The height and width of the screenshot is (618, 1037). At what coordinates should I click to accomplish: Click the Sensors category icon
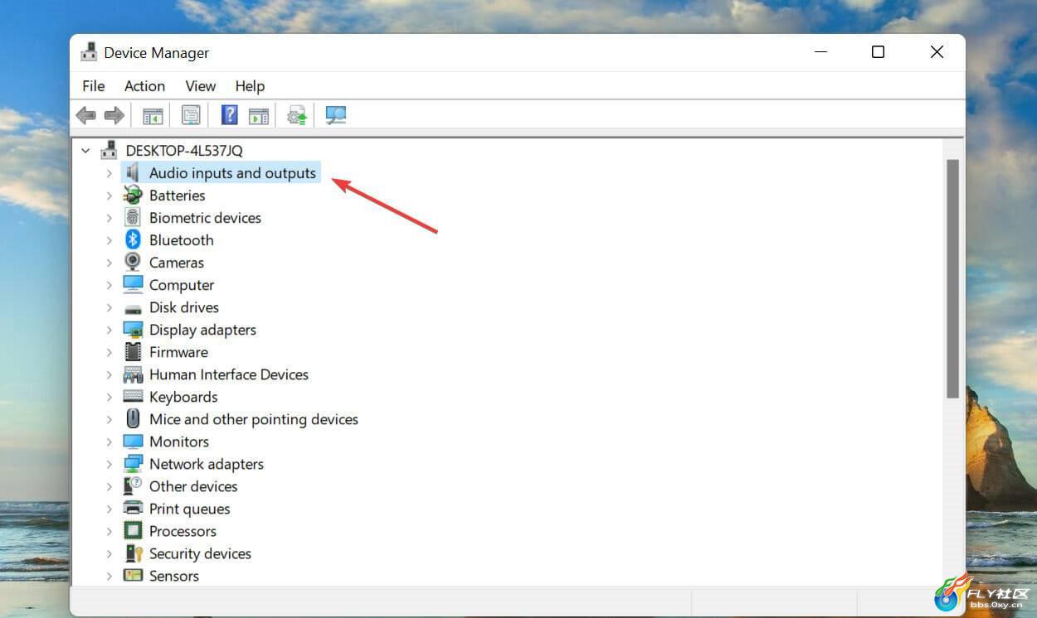coord(133,575)
